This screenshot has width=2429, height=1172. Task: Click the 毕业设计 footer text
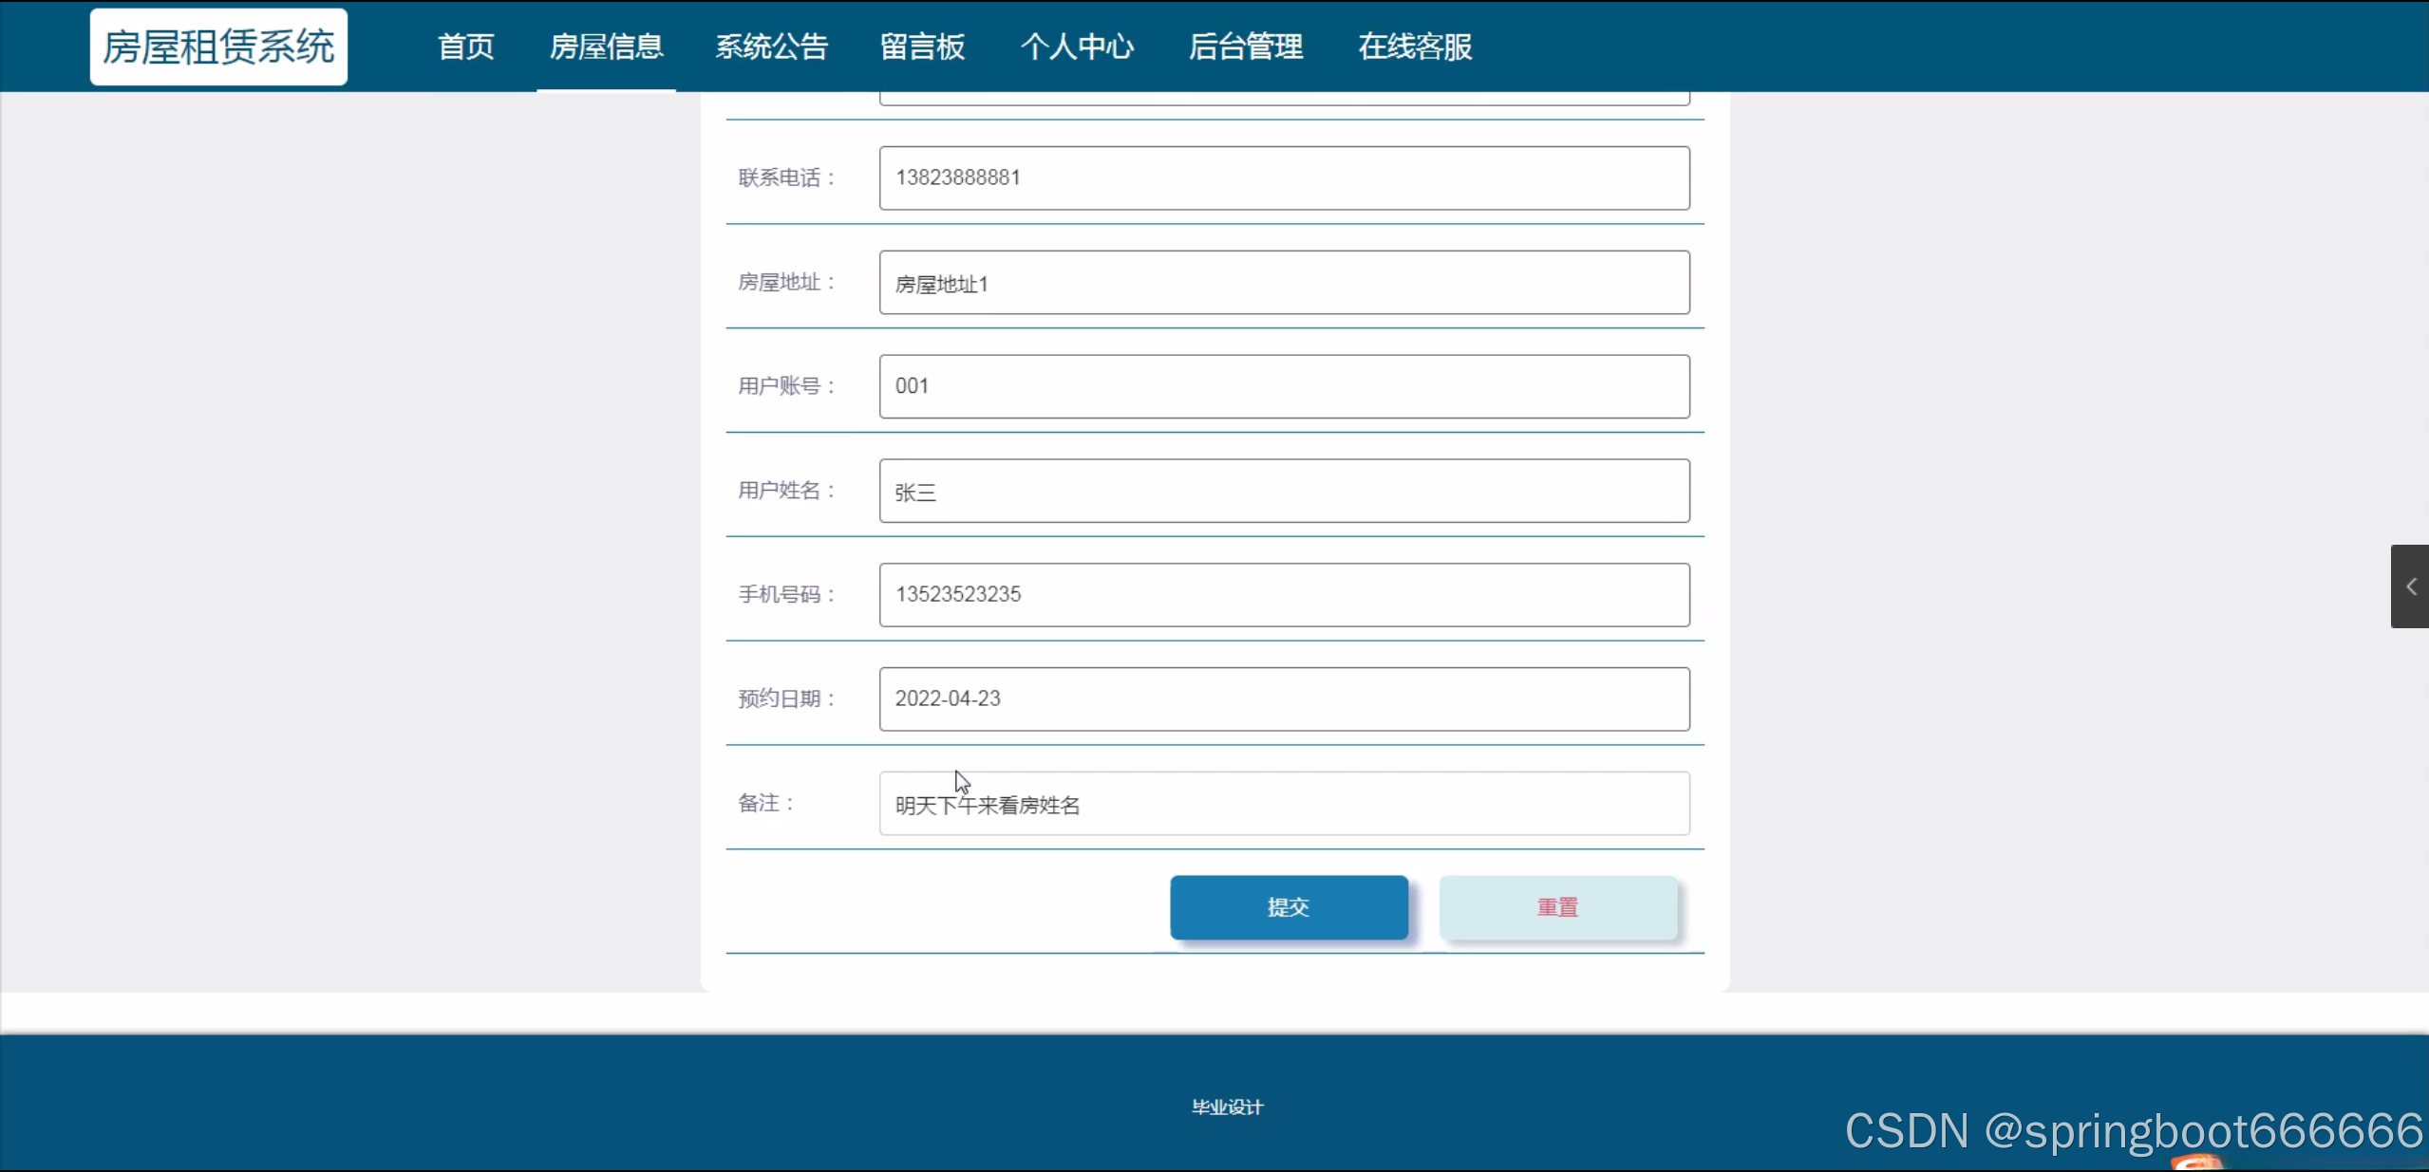pyautogui.click(x=1227, y=1107)
